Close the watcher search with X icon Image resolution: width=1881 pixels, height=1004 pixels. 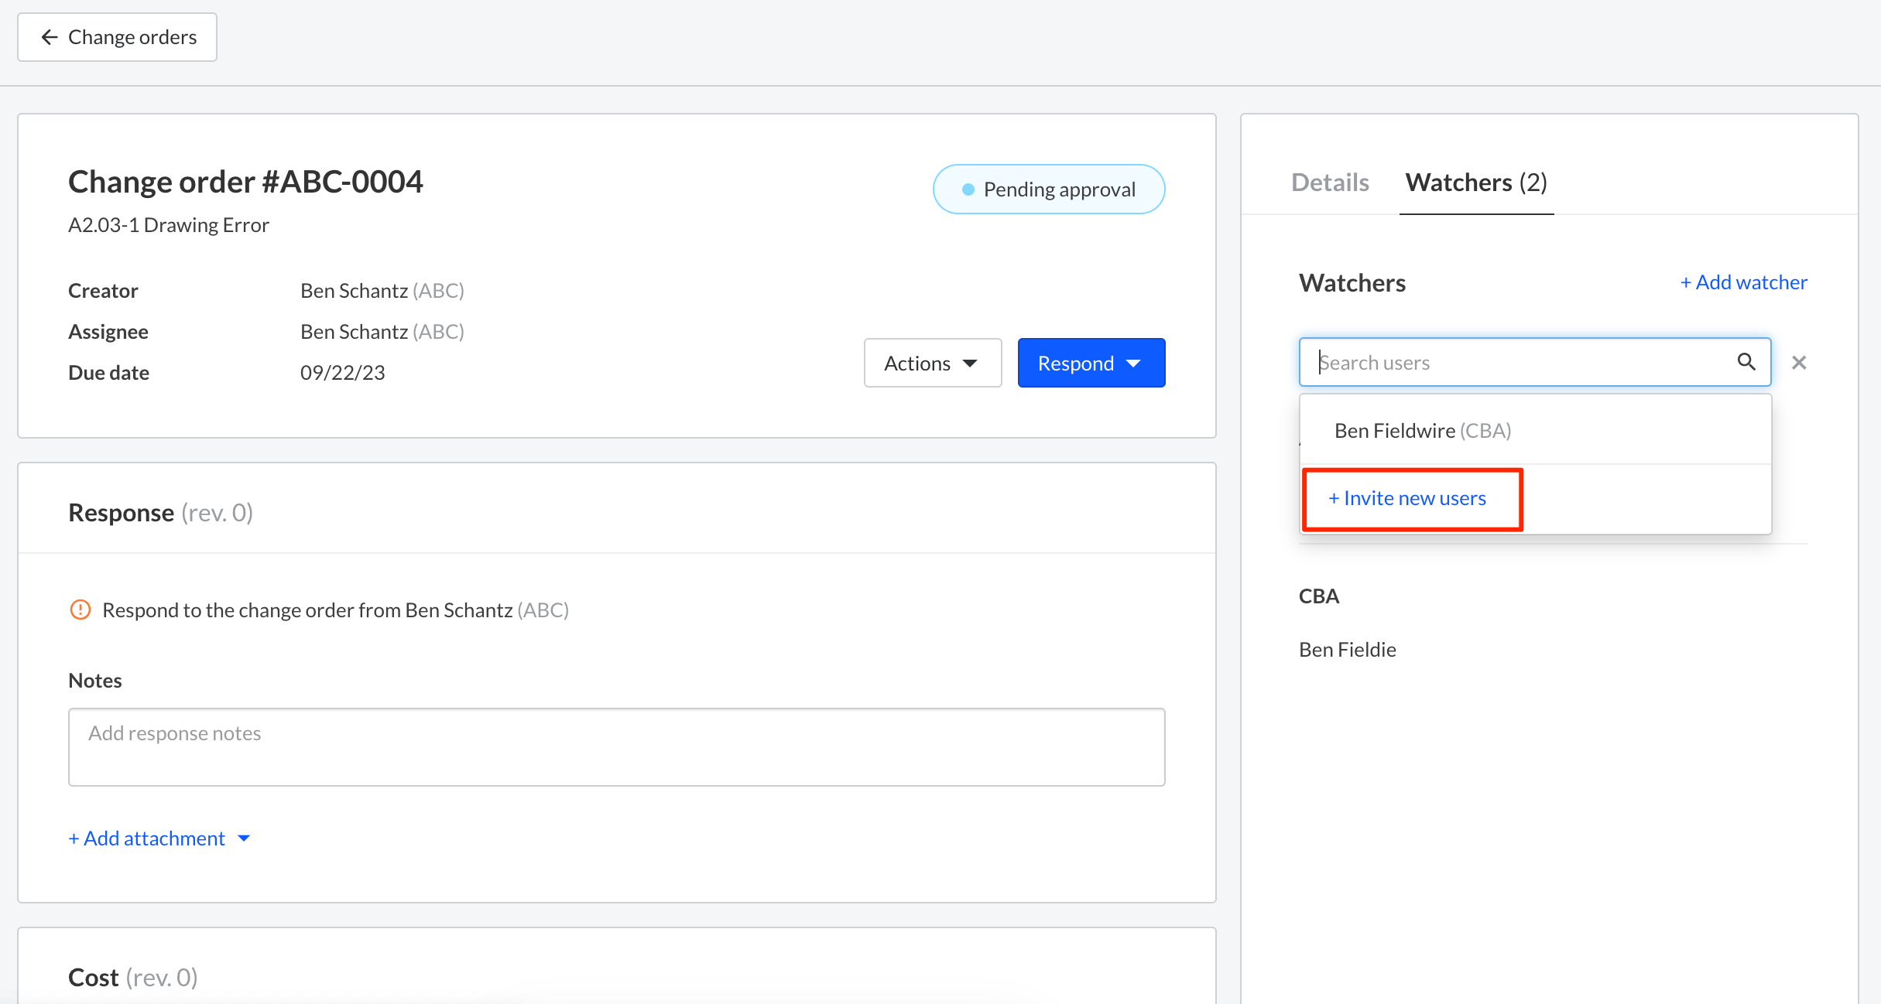[1798, 363]
